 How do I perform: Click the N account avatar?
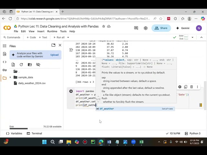(x=199, y=28)
